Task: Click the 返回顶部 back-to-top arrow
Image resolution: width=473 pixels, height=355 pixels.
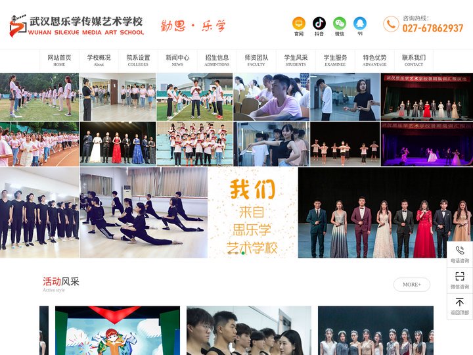Action: tap(460, 302)
